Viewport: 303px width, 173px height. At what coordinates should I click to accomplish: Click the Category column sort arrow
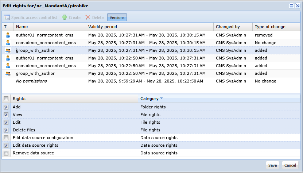162,99
